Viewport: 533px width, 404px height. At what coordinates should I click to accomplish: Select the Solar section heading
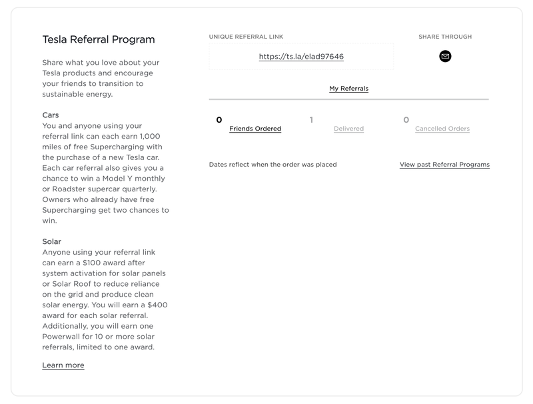click(x=52, y=241)
